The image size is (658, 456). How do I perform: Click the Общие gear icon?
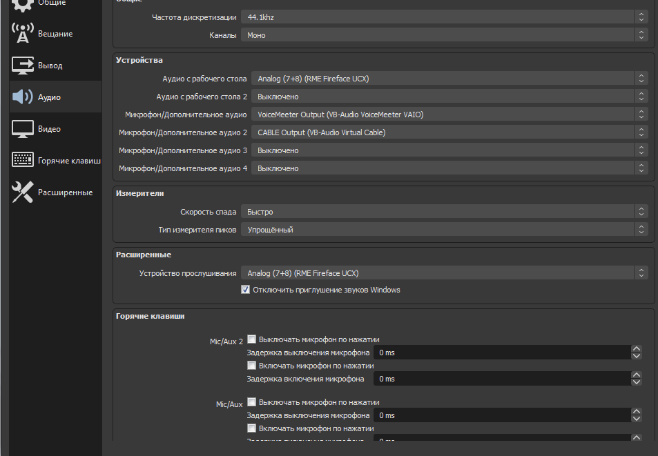23,4
